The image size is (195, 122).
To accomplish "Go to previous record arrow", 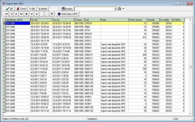I will click(x=11, y=14).
